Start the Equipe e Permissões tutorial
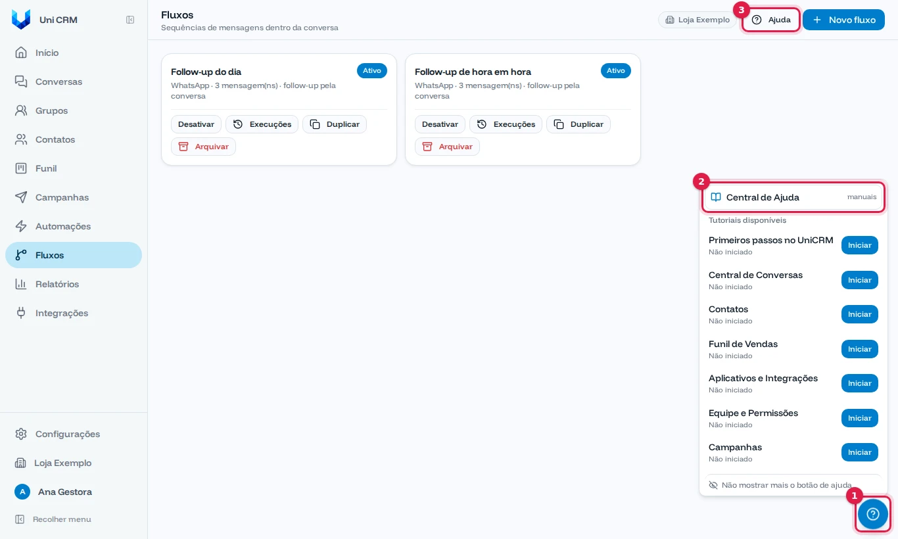The width and height of the screenshot is (898, 539). pyautogui.click(x=860, y=418)
